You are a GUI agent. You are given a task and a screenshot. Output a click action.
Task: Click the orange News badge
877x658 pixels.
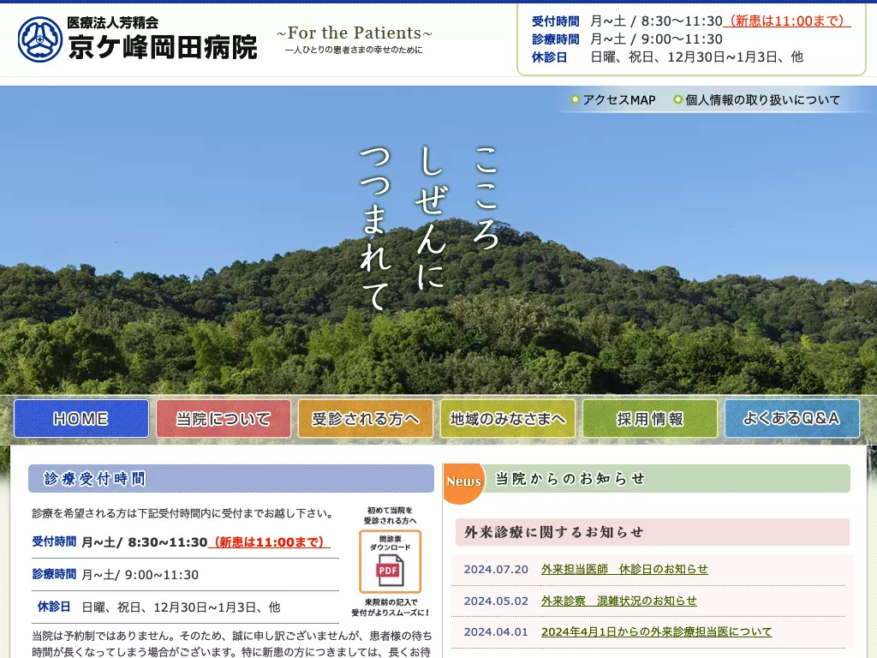(x=463, y=482)
